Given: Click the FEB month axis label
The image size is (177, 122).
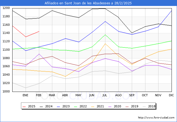Looking at the screenshot, I should coord(39,95).
